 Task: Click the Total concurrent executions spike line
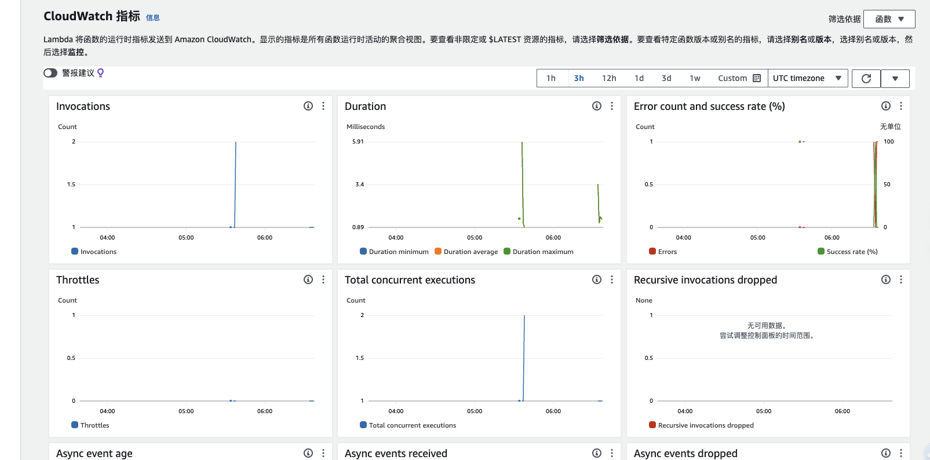pyautogui.click(x=524, y=358)
